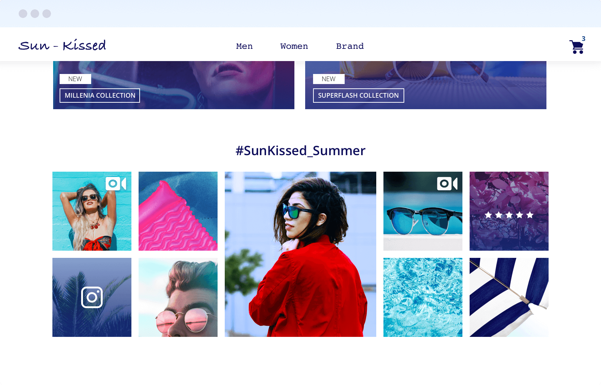Open the Brand menu

pyautogui.click(x=350, y=46)
